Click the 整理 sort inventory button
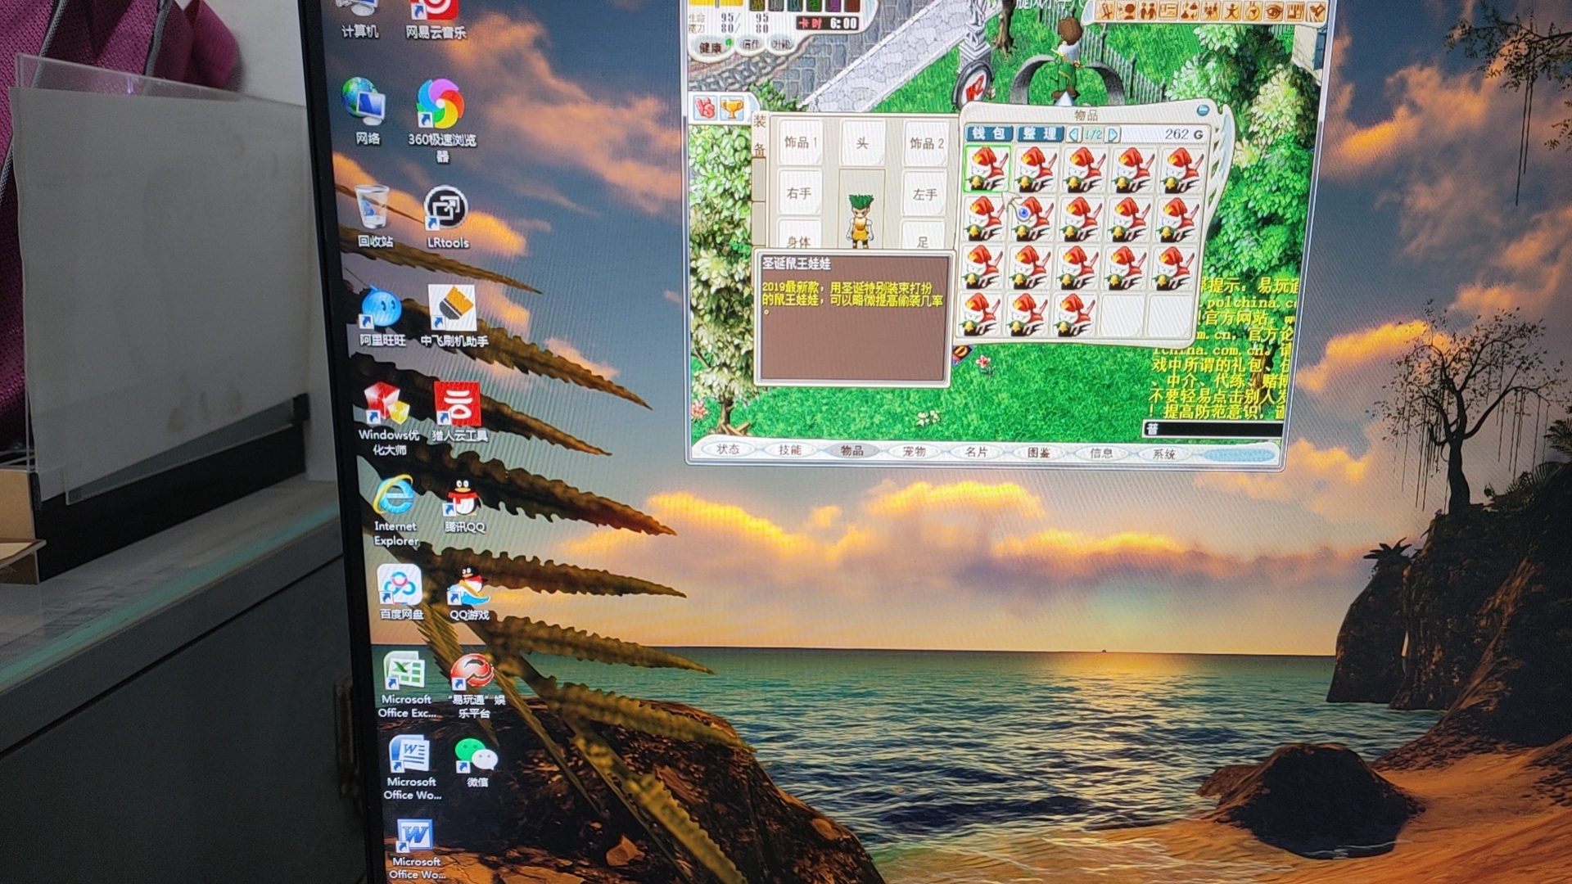The height and width of the screenshot is (884, 1572). point(1040,133)
